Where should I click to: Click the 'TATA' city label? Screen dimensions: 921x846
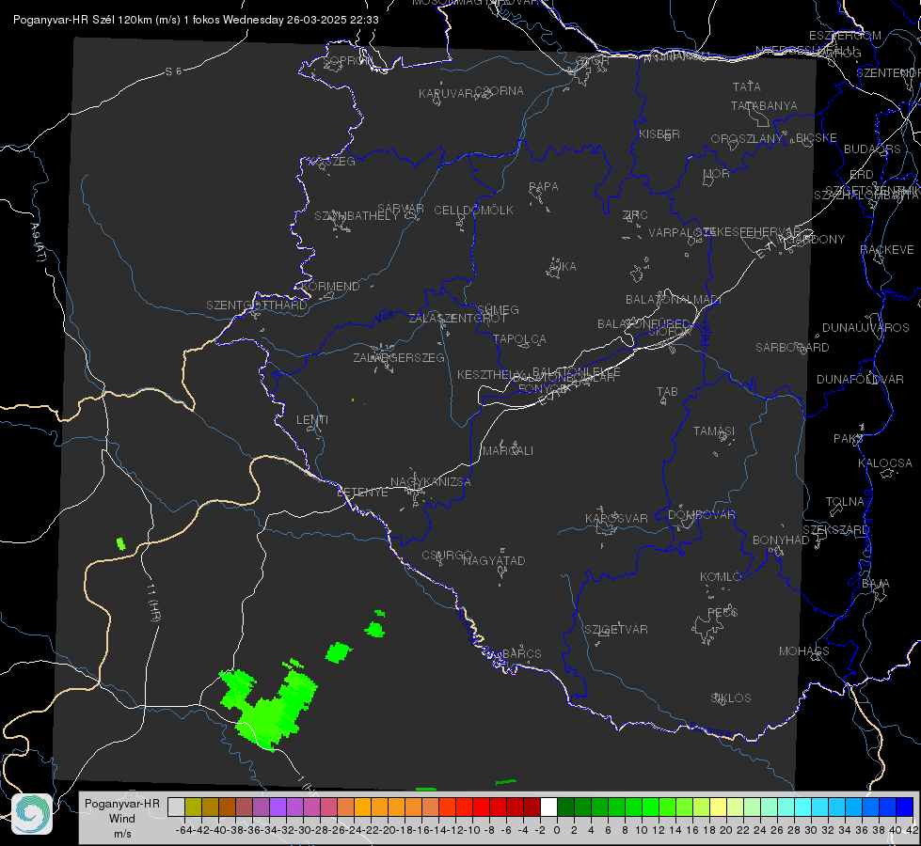pos(747,86)
